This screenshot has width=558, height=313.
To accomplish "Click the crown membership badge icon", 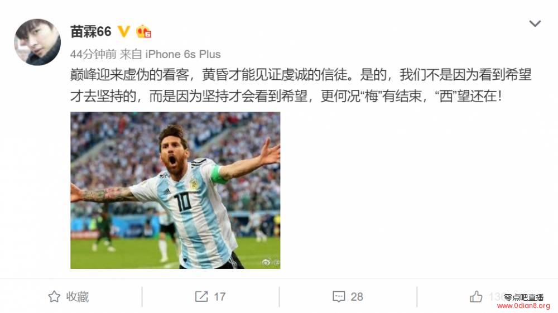I will [x=144, y=32].
